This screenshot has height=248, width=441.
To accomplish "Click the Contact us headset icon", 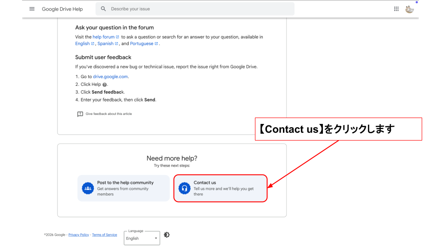I will click(184, 188).
